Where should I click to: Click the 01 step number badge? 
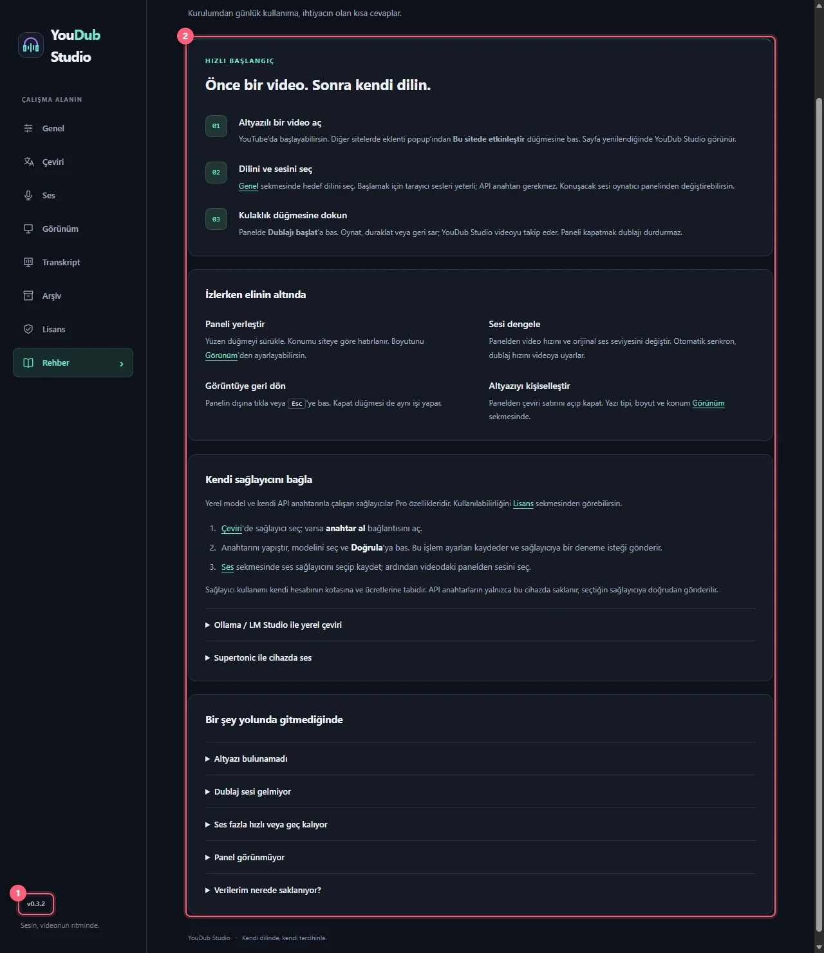pyautogui.click(x=216, y=126)
